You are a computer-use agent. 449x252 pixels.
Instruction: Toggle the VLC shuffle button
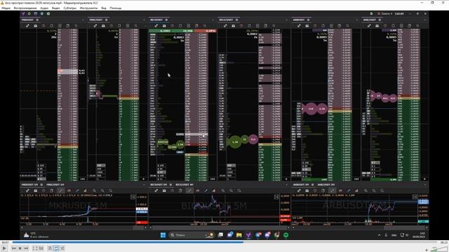click(62, 248)
